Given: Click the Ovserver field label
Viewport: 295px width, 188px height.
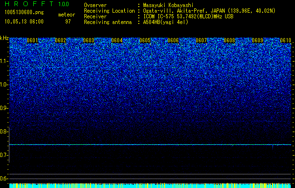Looking at the screenshot, I should coord(95,5).
